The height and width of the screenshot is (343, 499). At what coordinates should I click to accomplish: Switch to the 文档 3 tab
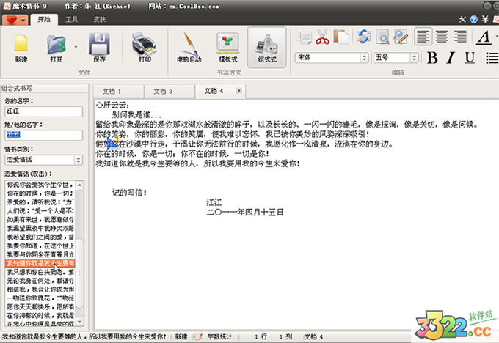(170, 92)
